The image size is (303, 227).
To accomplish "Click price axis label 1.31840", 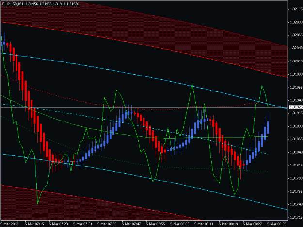I will coord(296,152).
